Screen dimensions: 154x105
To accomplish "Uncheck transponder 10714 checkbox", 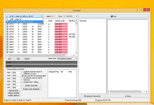I will pyautogui.click(x=7, y=24).
